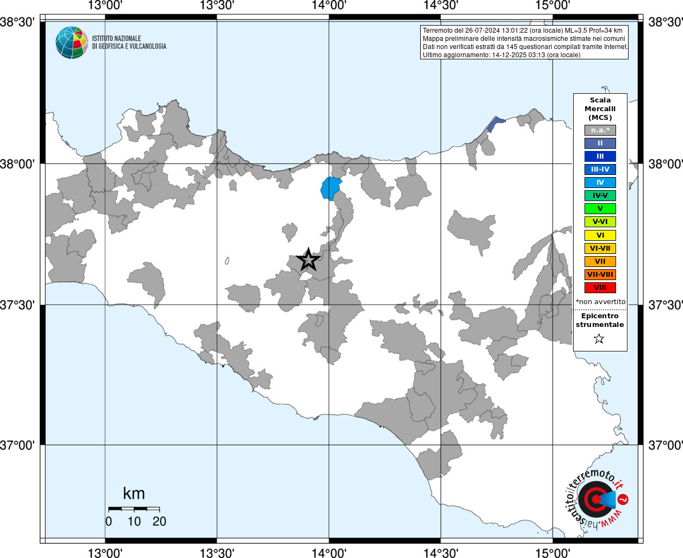Screen dimensions: 683x558
Task: Click the Epicentro strumentale label
Action: pos(600,320)
